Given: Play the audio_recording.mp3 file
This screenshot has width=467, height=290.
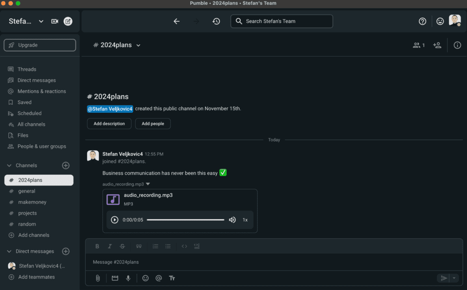Looking at the screenshot, I should click(x=115, y=220).
